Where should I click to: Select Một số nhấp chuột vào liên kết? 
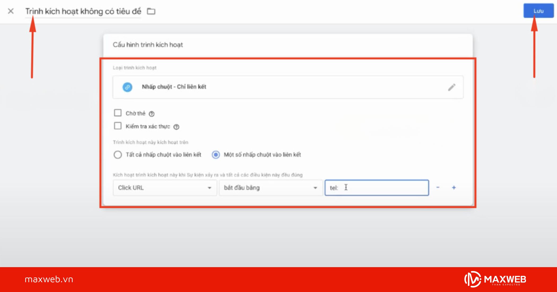coord(216,155)
